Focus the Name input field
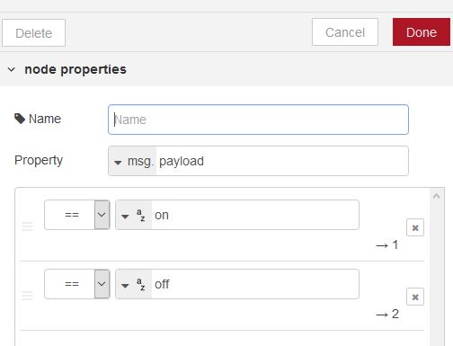The image size is (453, 346). point(258,120)
